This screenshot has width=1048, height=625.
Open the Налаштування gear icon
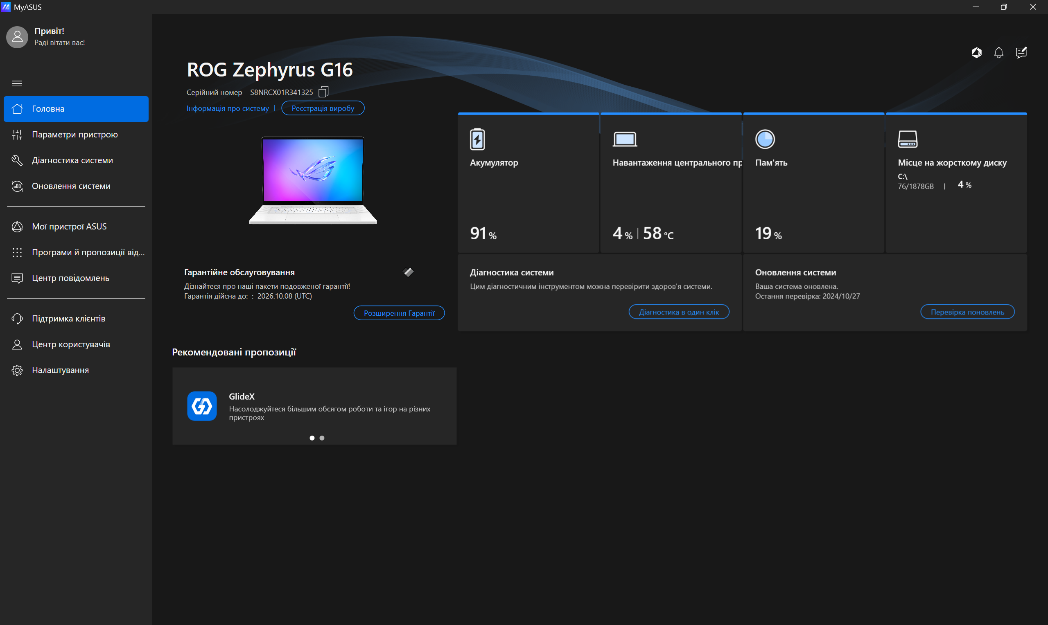click(17, 370)
